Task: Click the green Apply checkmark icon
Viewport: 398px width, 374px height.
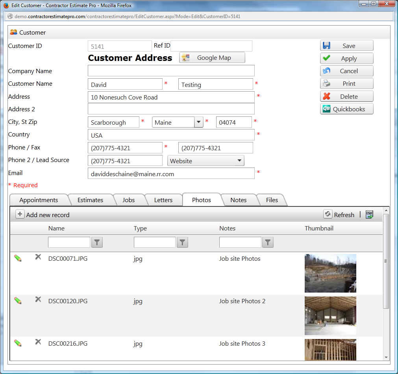Action: pyautogui.click(x=327, y=58)
